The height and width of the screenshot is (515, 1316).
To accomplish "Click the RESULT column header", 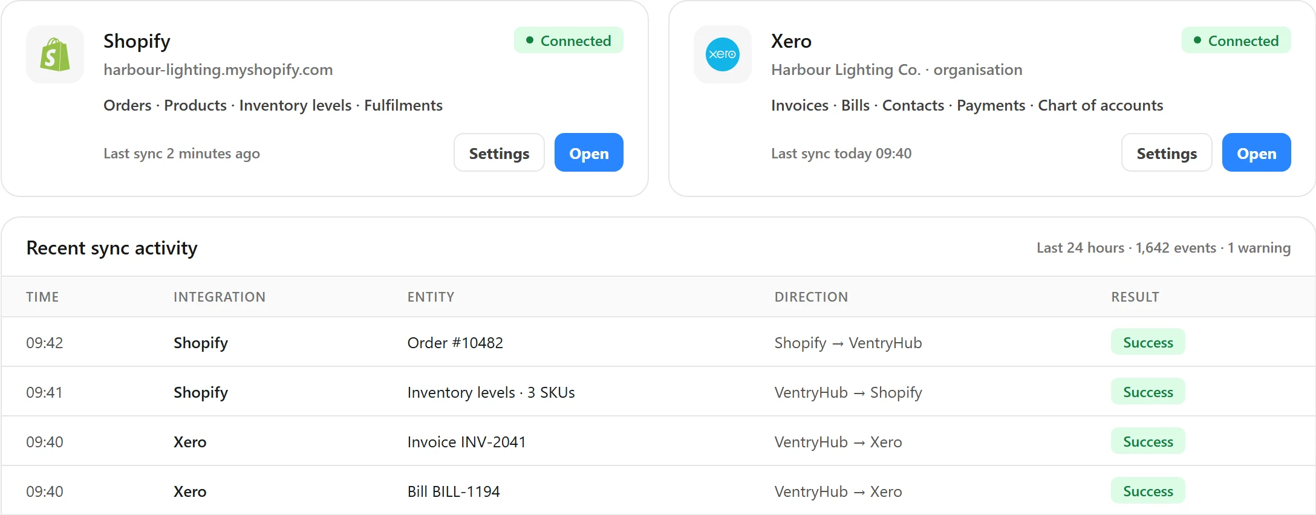I will 1135,297.
